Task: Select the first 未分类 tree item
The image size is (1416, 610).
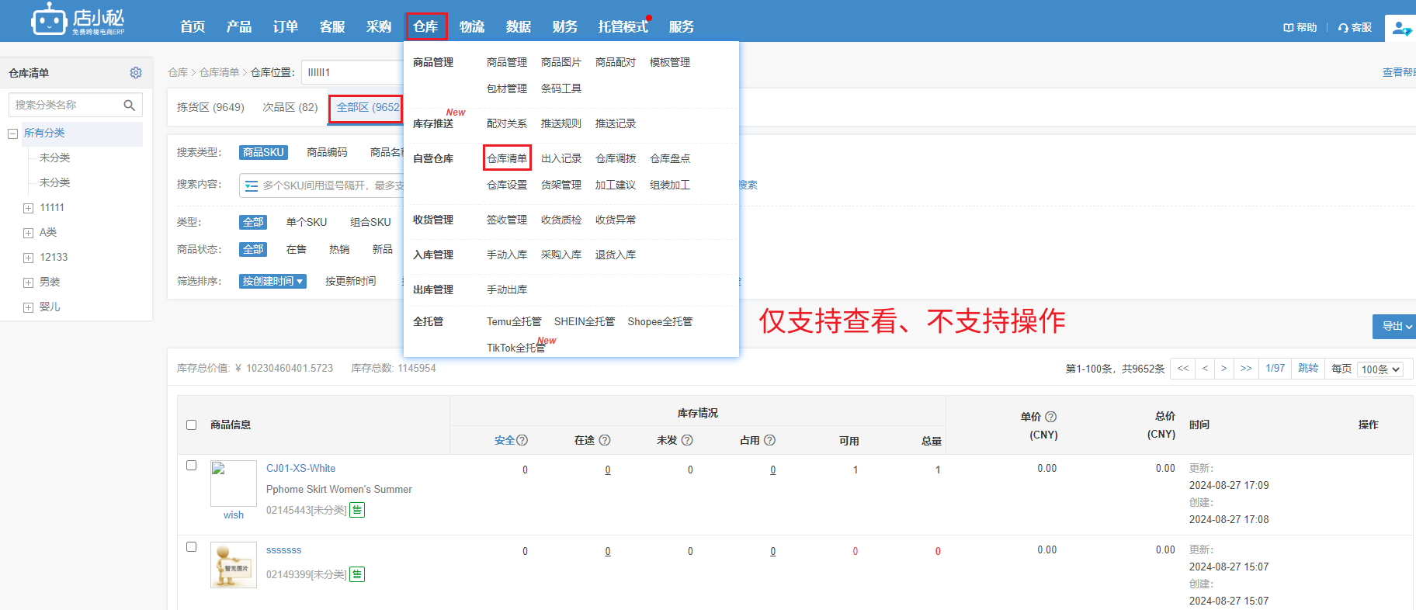Action: pyautogui.click(x=54, y=158)
